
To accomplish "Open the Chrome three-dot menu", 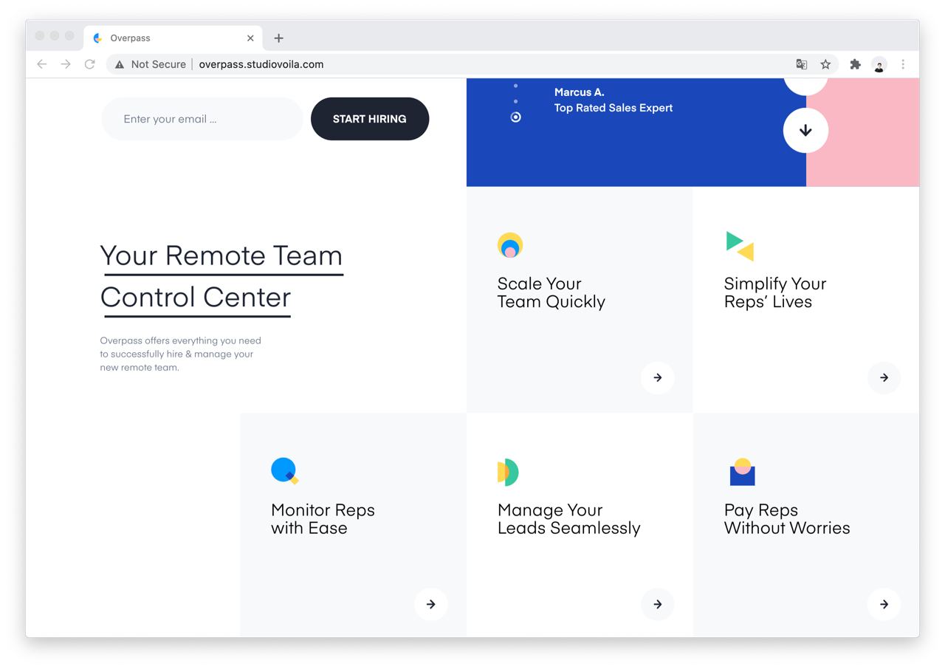I will pos(903,64).
